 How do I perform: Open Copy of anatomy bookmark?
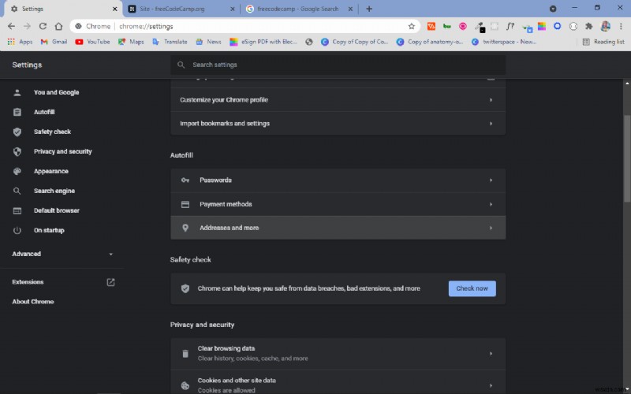(x=430, y=42)
